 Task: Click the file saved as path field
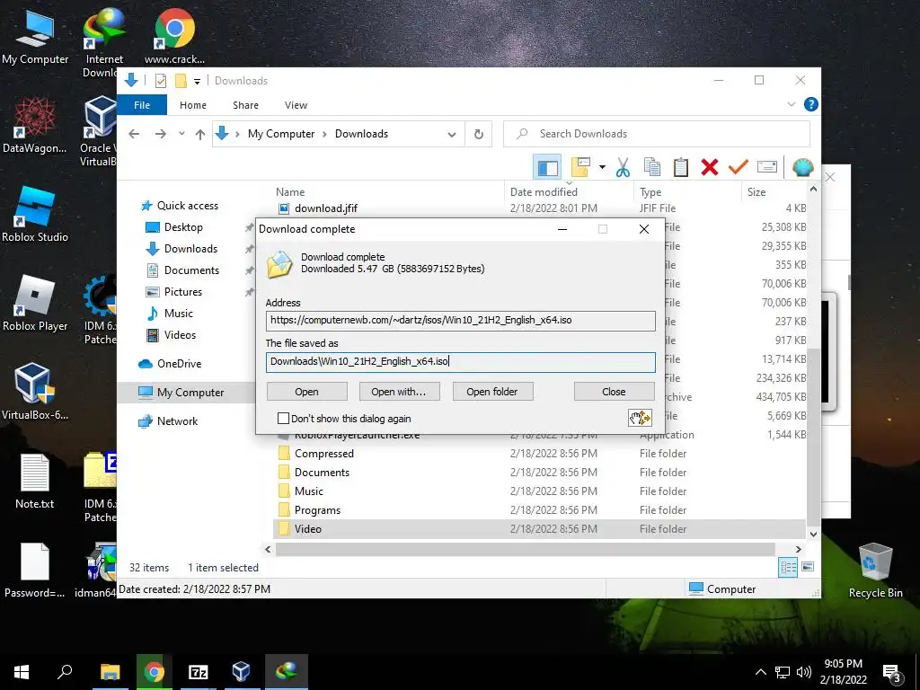pos(461,361)
